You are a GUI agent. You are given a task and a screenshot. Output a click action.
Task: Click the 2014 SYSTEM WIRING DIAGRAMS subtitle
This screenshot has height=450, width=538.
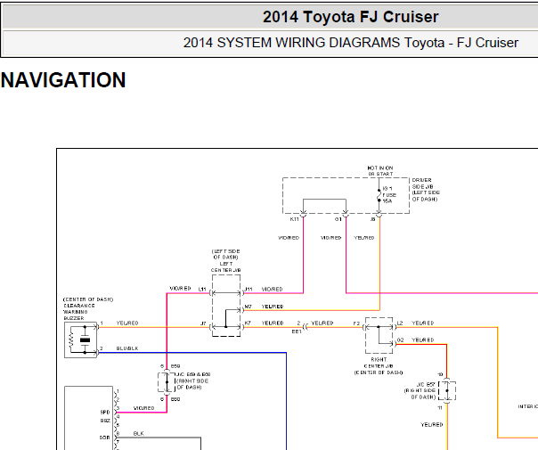(351, 43)
